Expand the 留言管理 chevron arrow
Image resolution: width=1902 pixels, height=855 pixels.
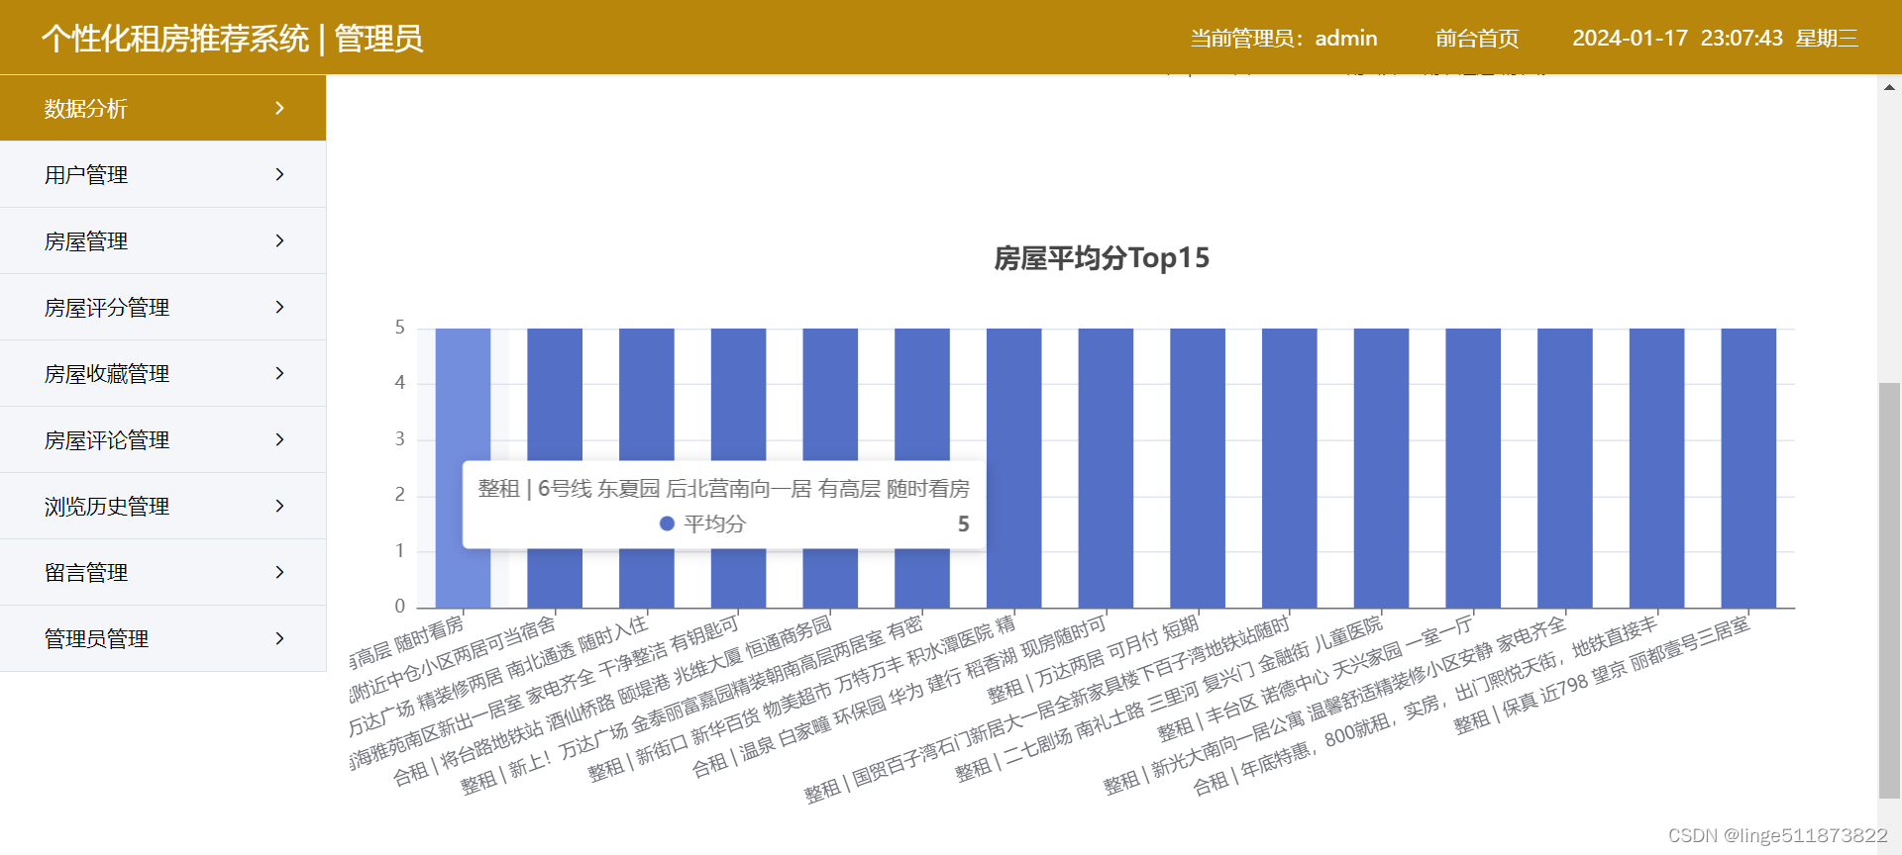click(279, 572)
